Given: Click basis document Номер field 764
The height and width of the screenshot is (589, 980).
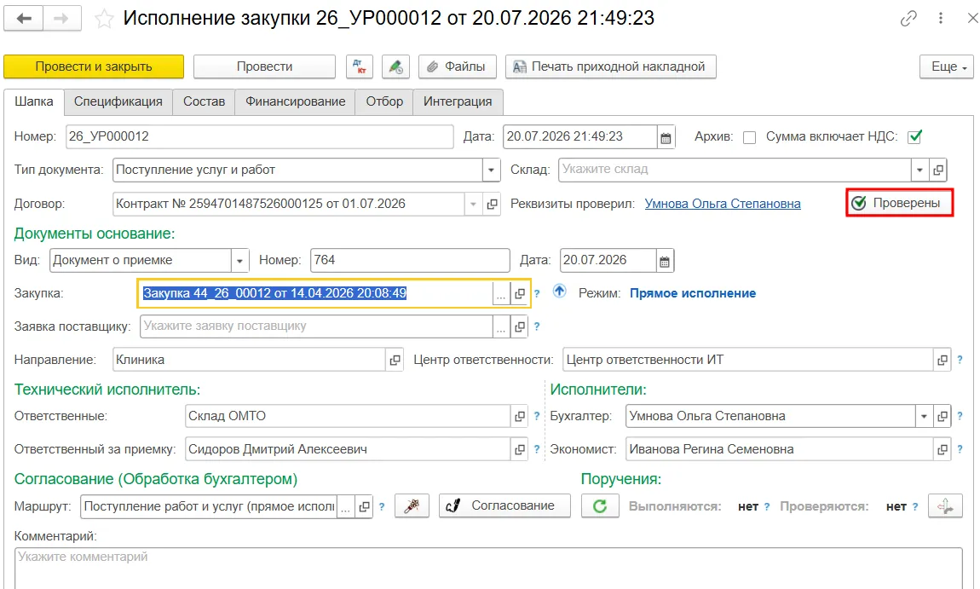Looking at the screenshot, I should tap(410, 261).
